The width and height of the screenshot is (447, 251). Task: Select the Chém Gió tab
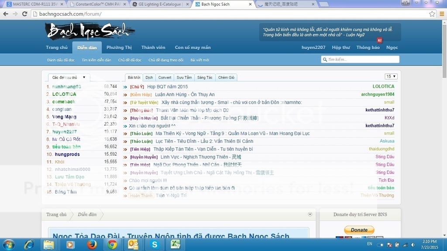pyautogui.click(x=227, y=78)
